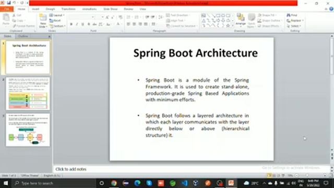Open the Align Text dropdown
The width and height of the screenshot is (334, 188).
click(x=175, y=20)
